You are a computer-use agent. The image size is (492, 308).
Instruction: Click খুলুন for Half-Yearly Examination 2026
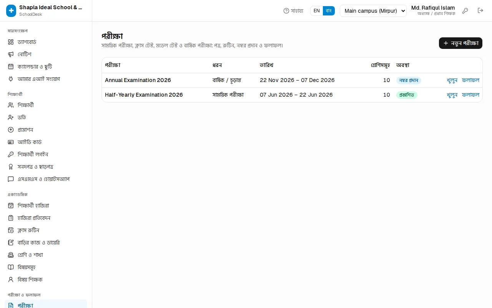452,95
